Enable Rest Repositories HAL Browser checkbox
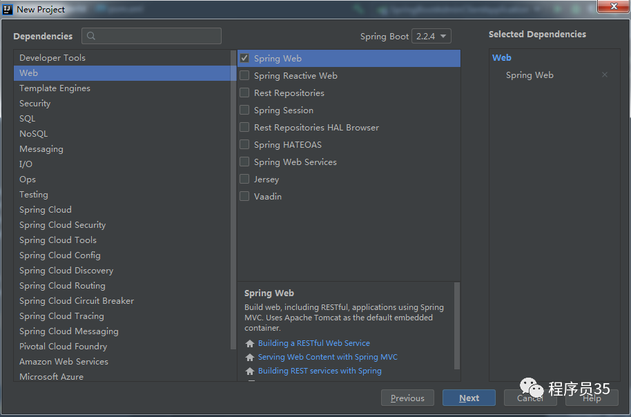631x417 pixels. pyautogui.click(x=244, y=128)
